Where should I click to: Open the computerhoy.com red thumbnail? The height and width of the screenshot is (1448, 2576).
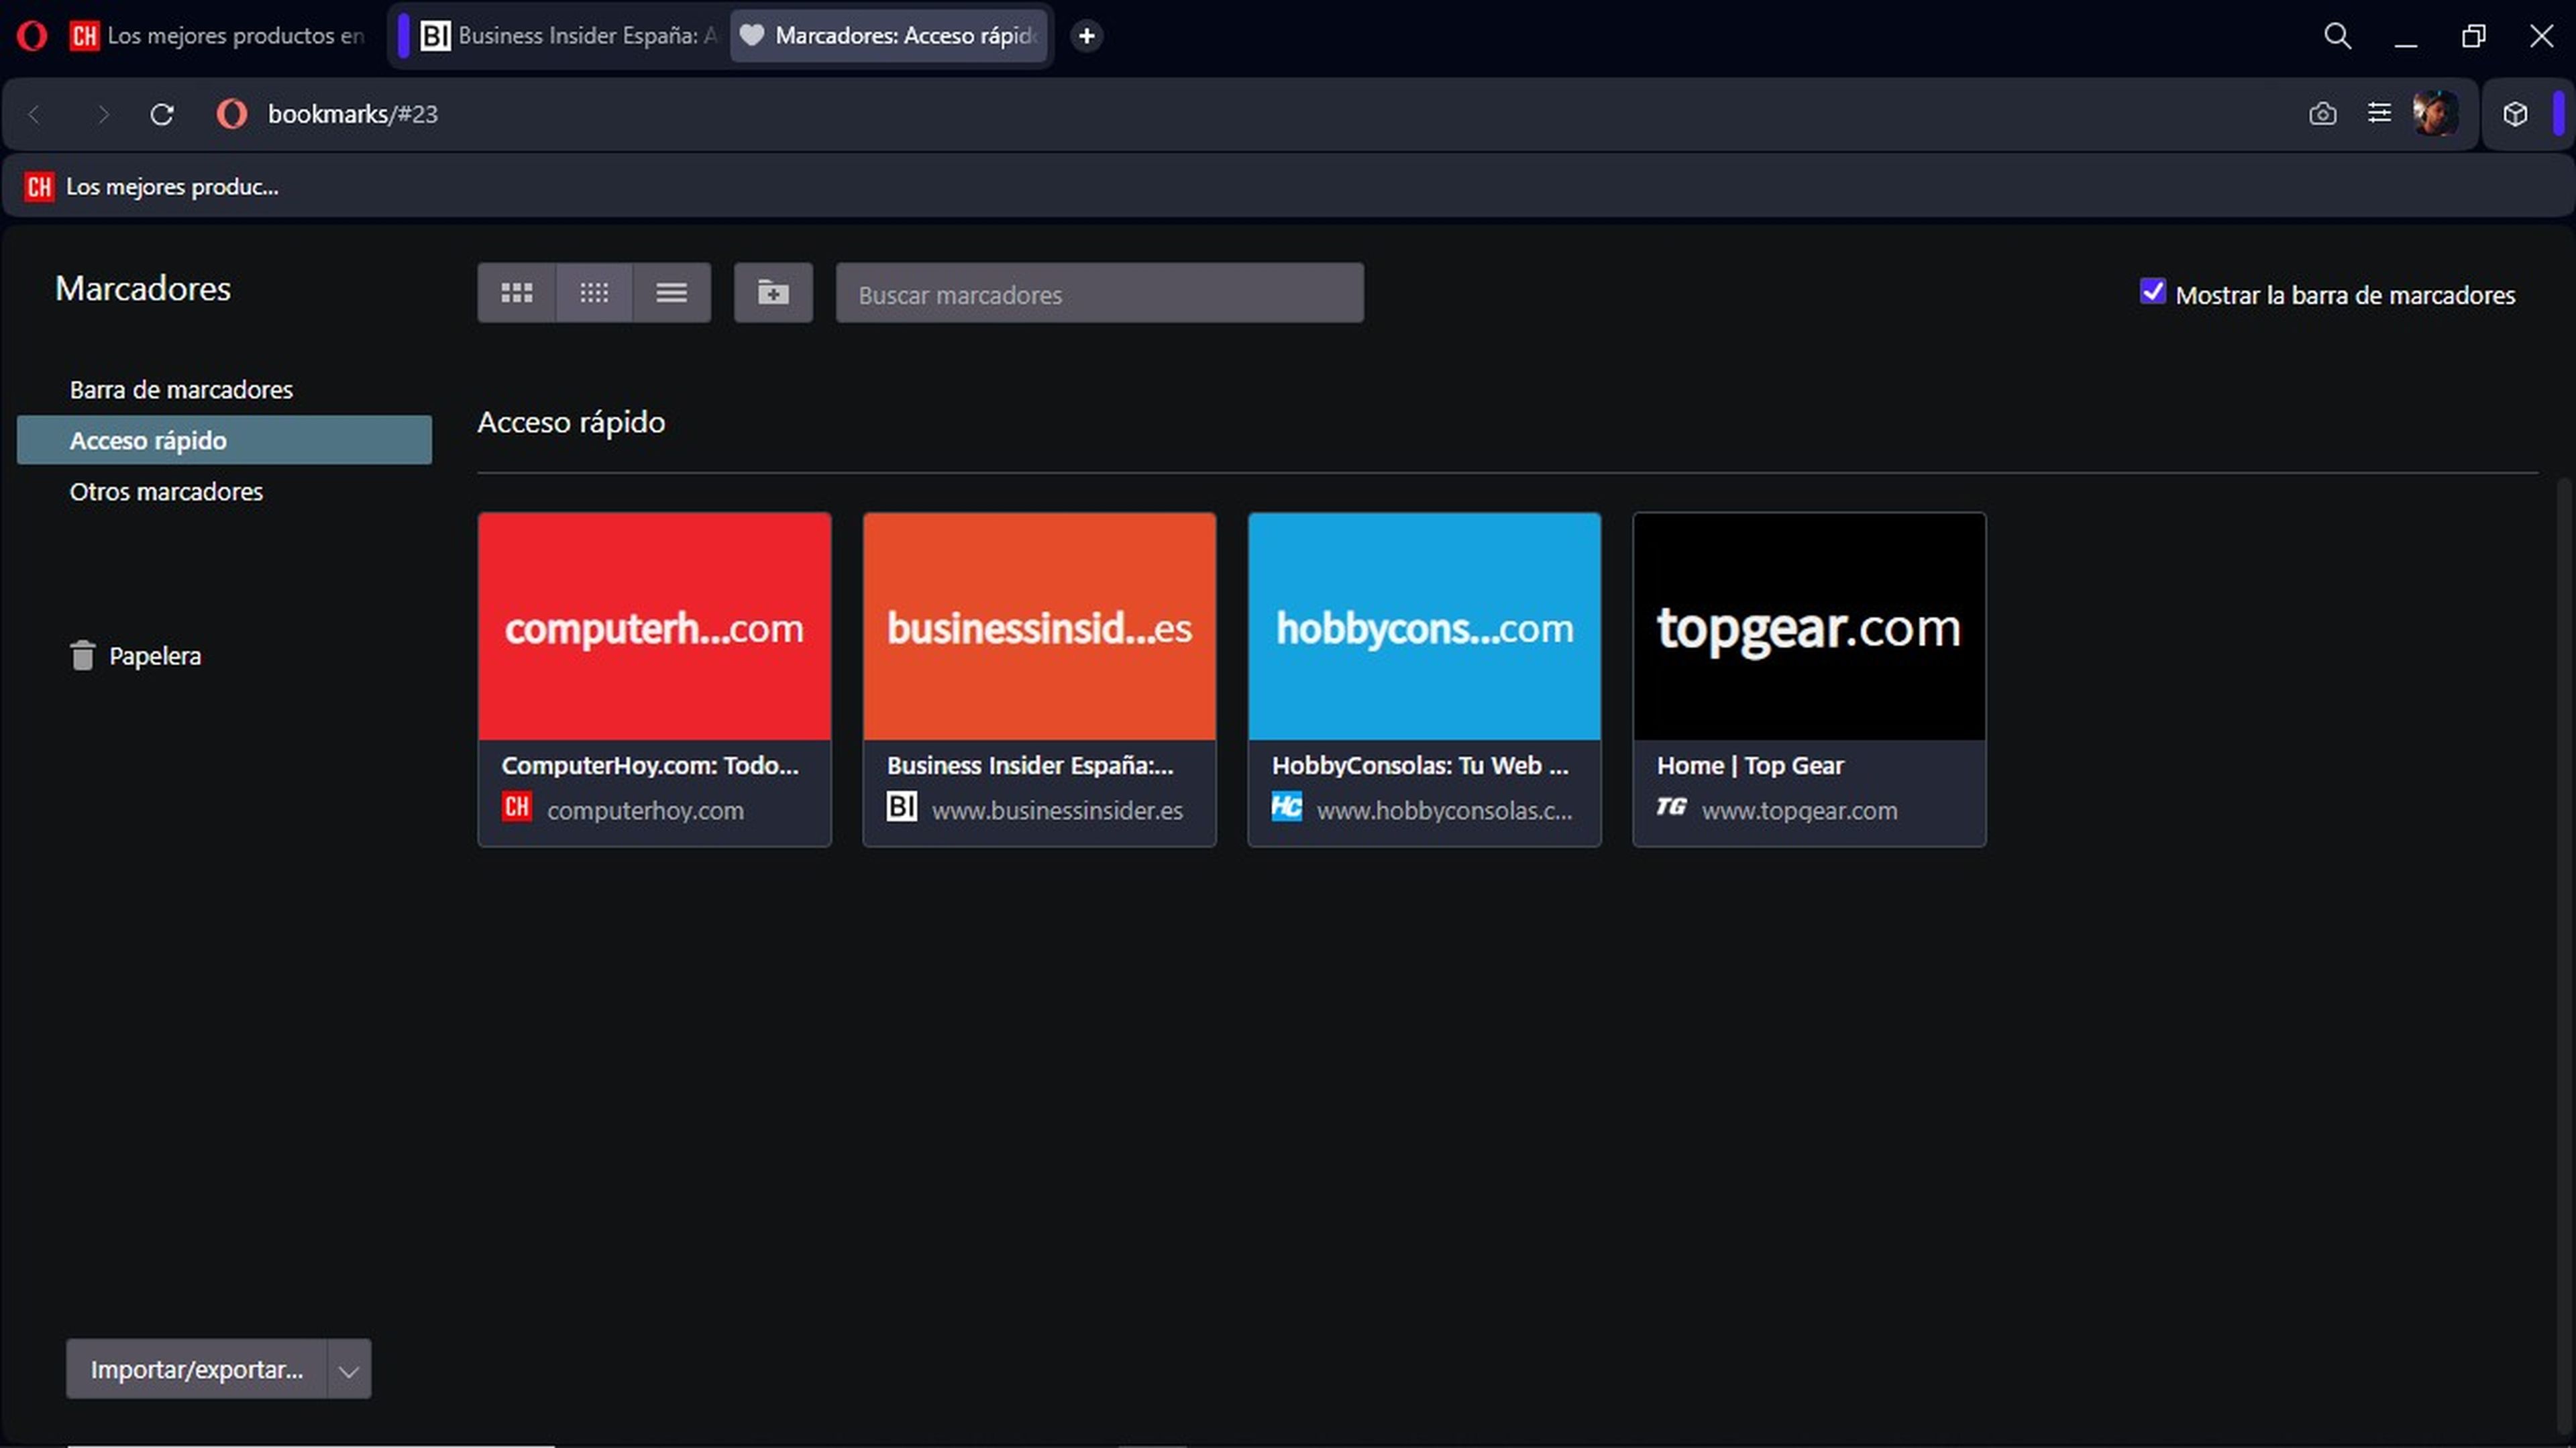[654, 627]
